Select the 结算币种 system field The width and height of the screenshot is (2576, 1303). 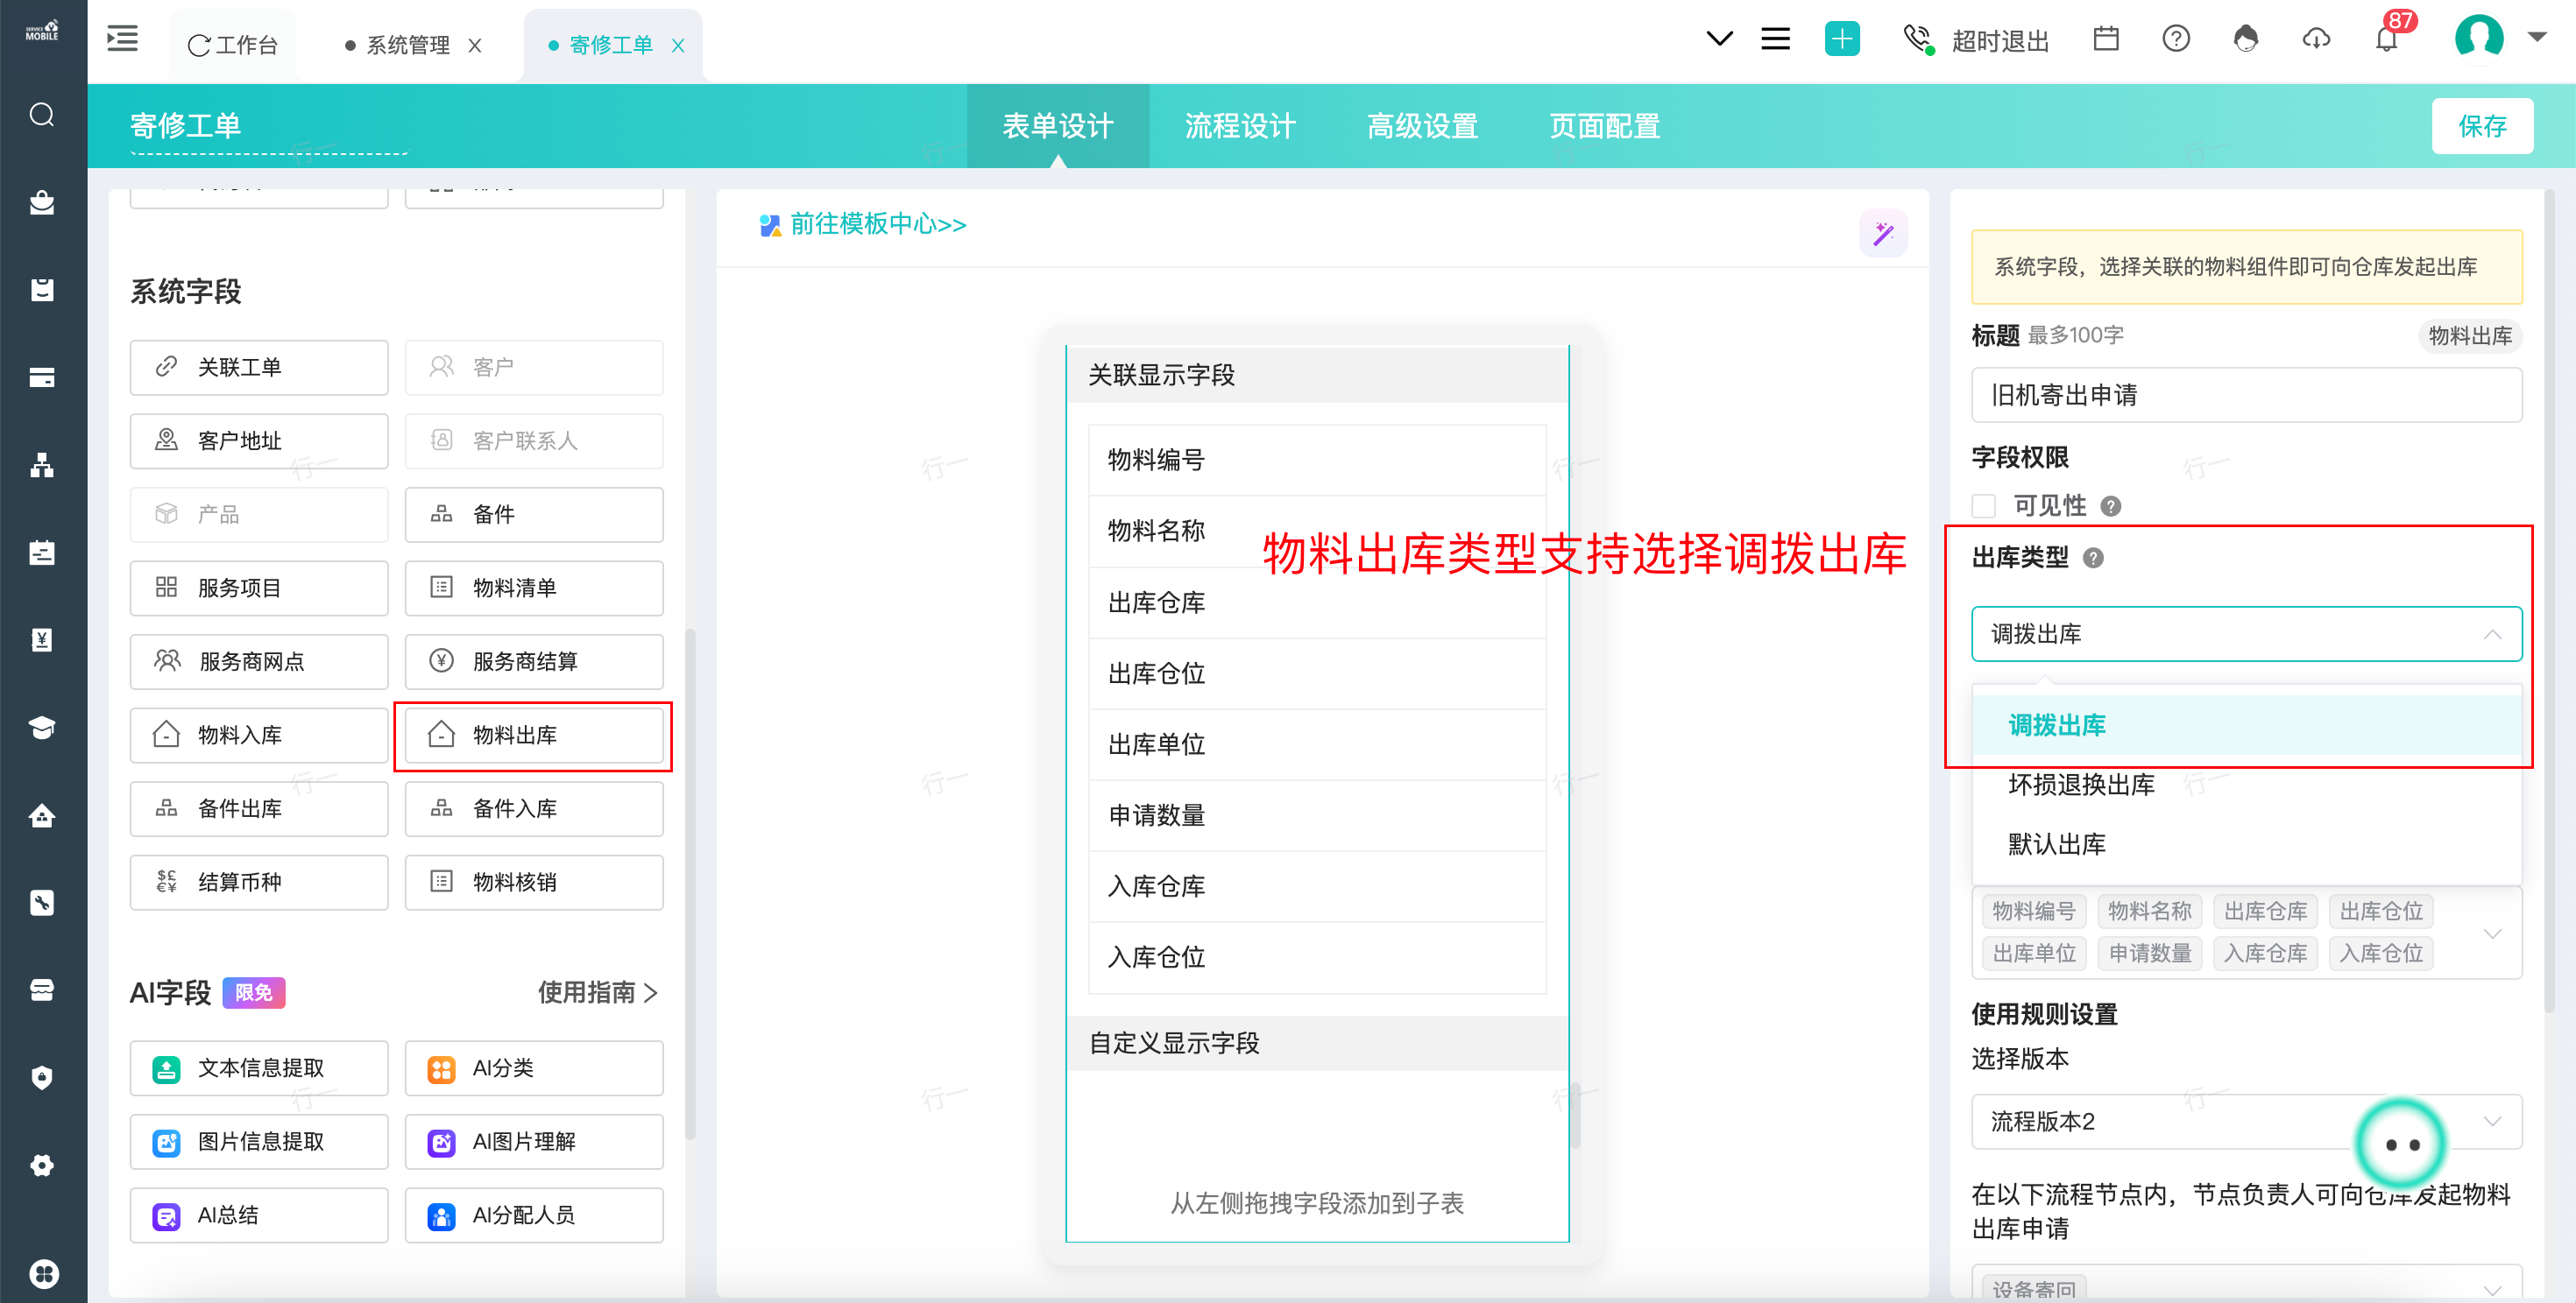(259, 883)
